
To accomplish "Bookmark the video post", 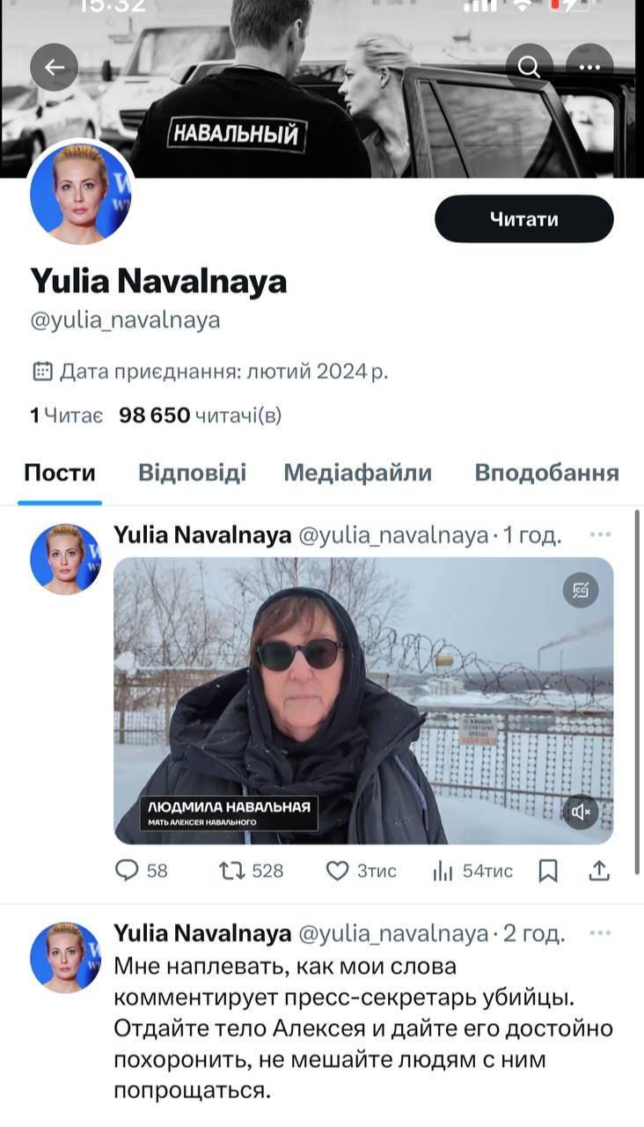I will pyautogui.click(x=547, y=871).
